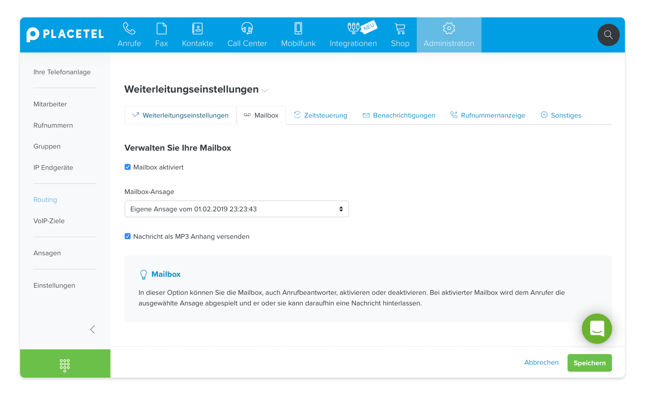Open the Kontakte address book icon

tap(197, 29)
